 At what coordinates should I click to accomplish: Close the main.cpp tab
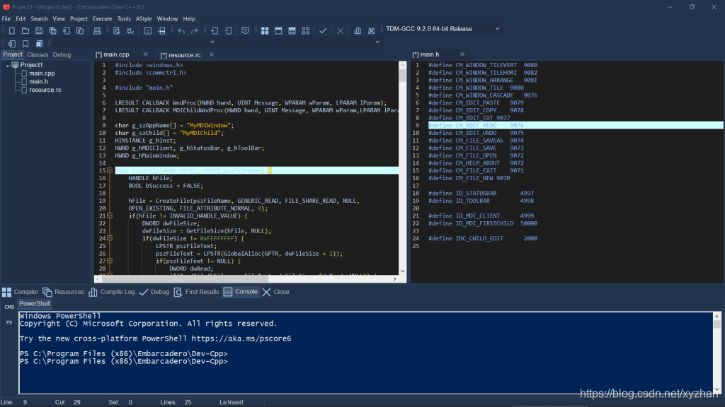[x=146, y=54]
